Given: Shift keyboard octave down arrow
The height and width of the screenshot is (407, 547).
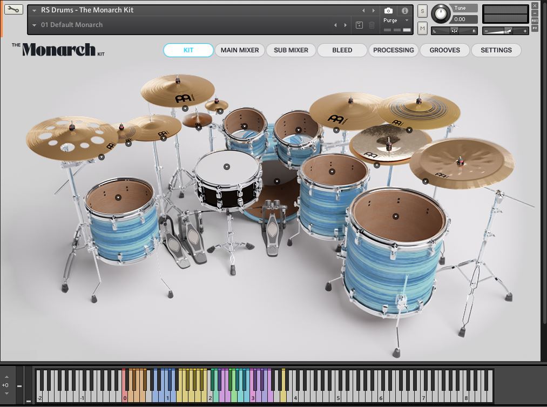Looking at the screenshot, I should pos(6,394).
